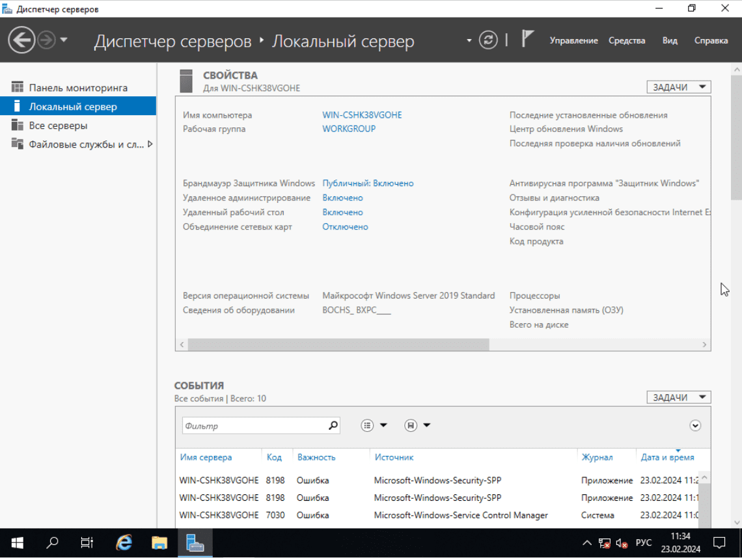This screenshot has height=558, width=742.
Task: Open the Управление menu
Action: coord(573,41)
